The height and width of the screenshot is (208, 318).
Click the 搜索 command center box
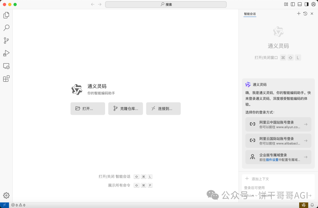[x=166, y=4]
